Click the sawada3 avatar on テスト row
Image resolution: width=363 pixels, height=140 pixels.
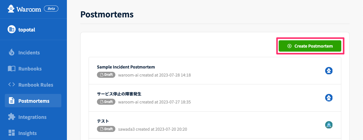click(x=329, y=125)
